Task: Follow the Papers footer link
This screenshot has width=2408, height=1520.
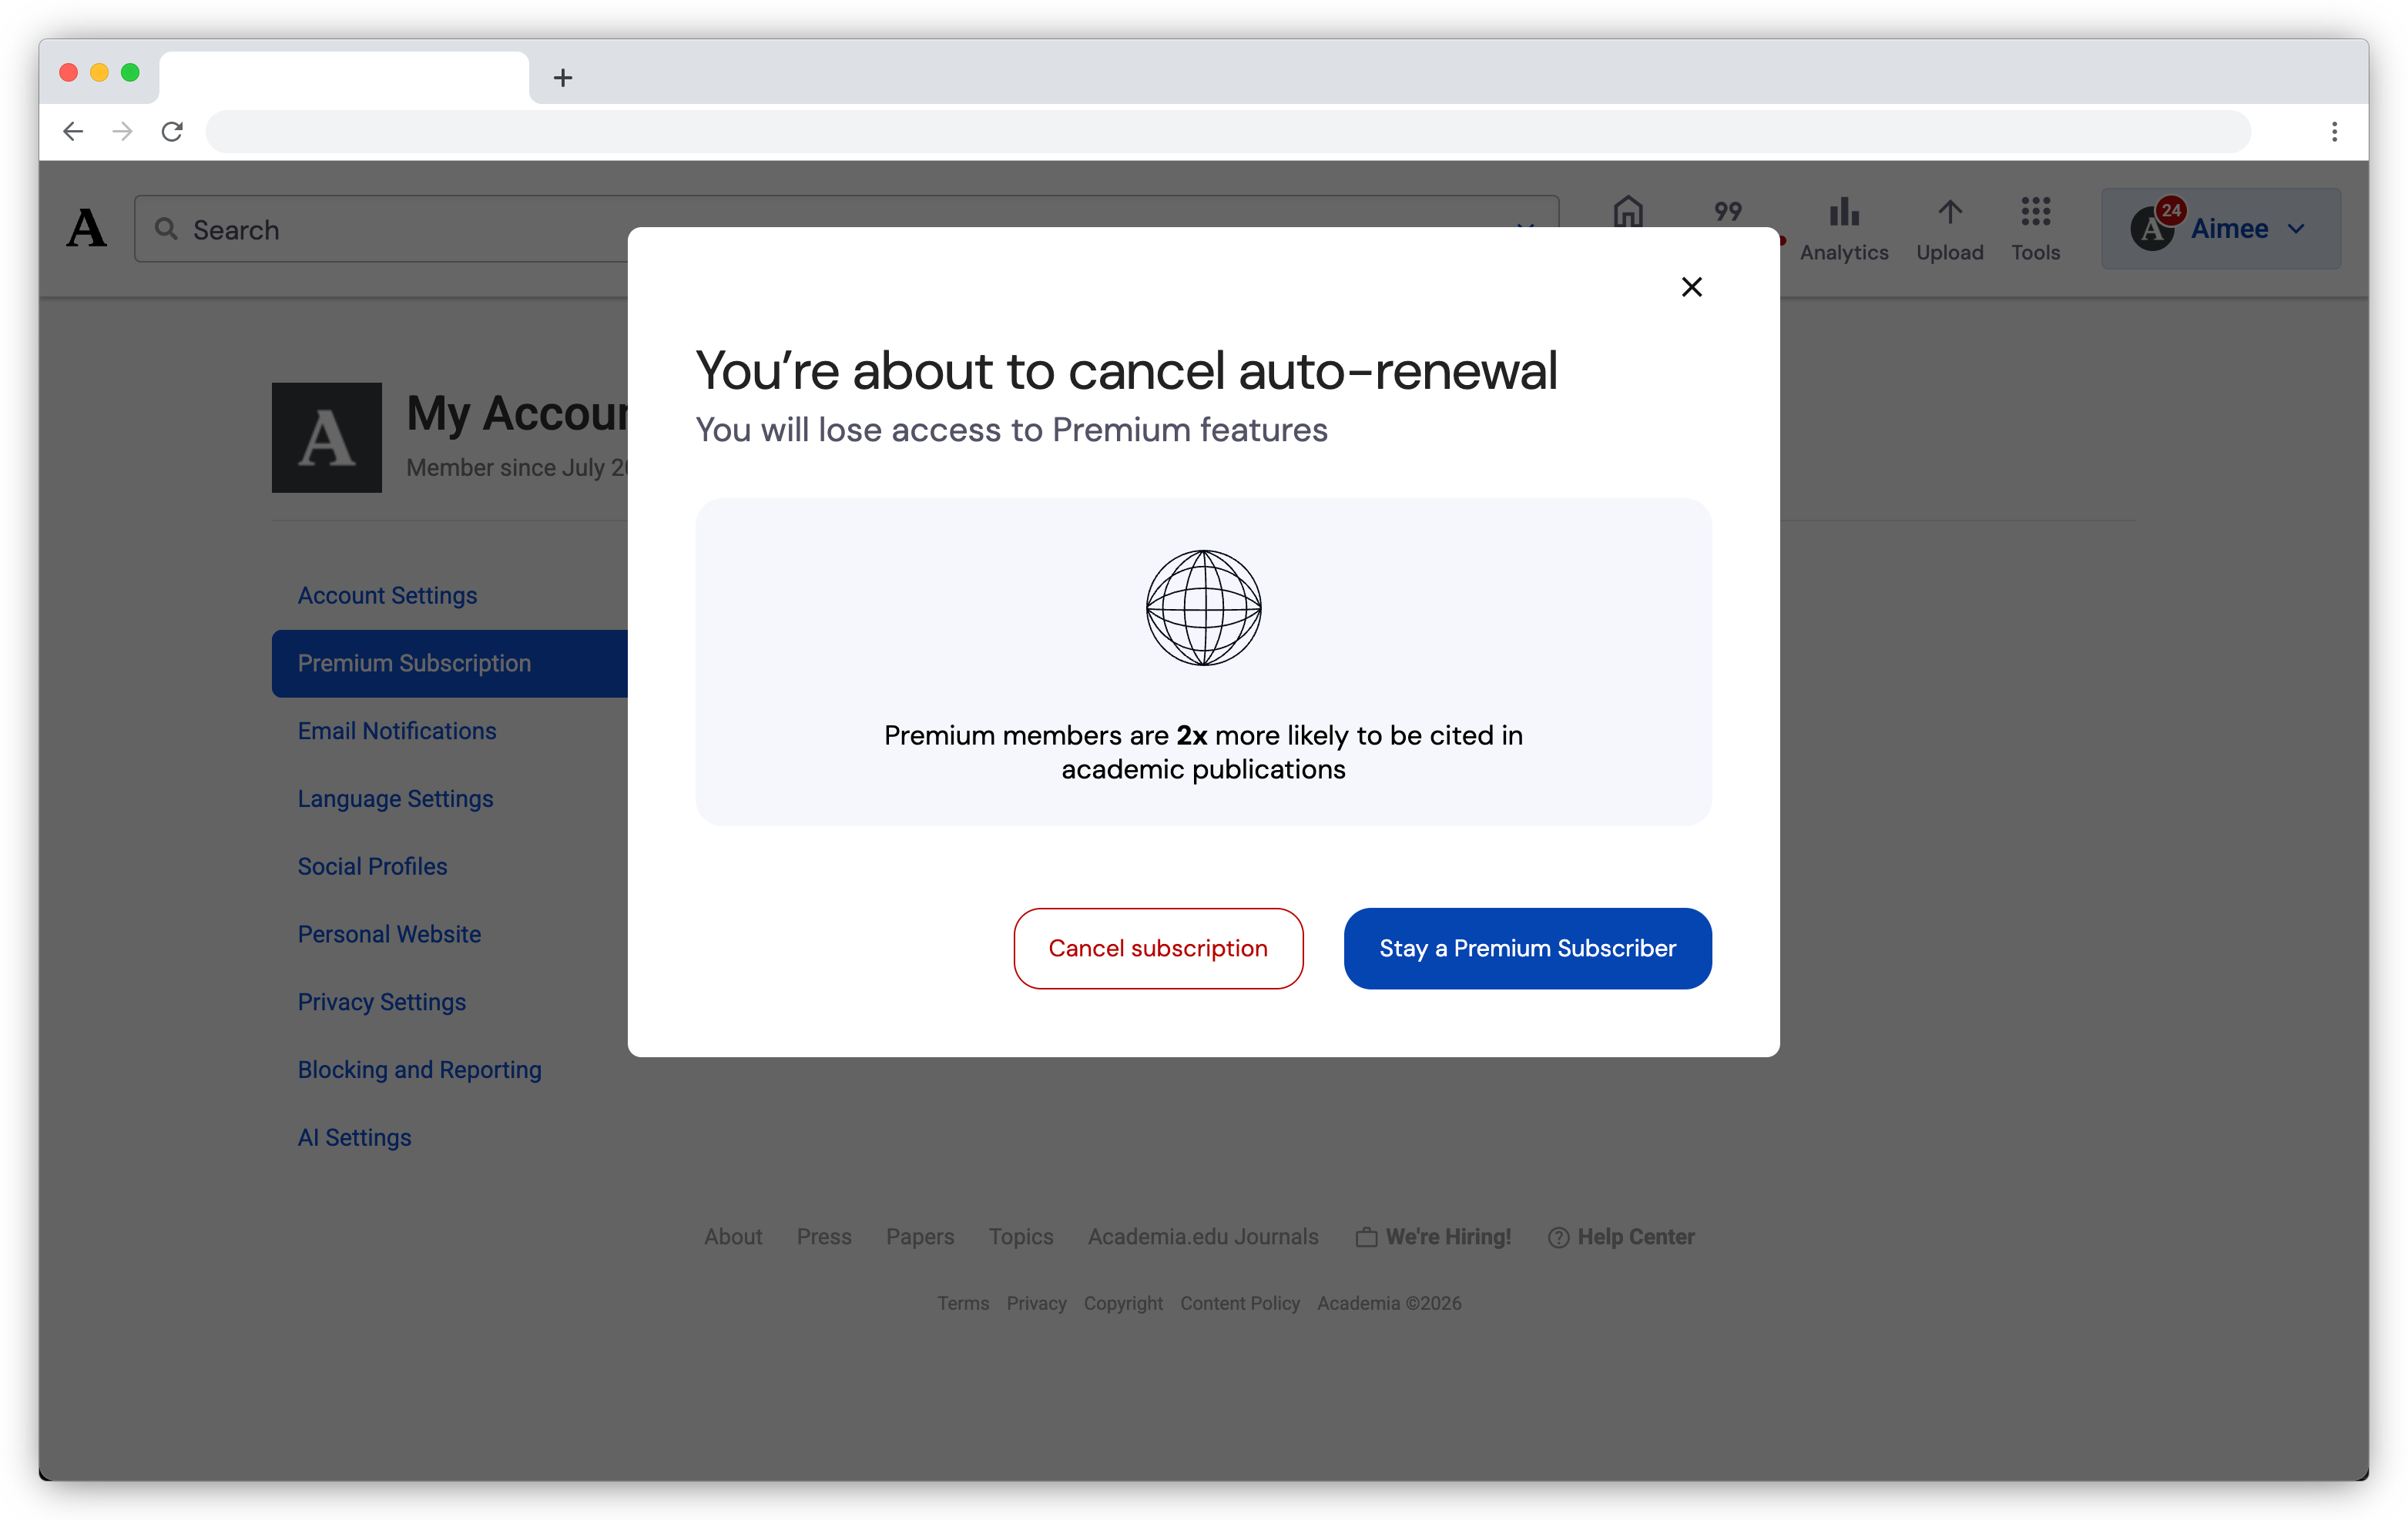Action: (920, 1236)
